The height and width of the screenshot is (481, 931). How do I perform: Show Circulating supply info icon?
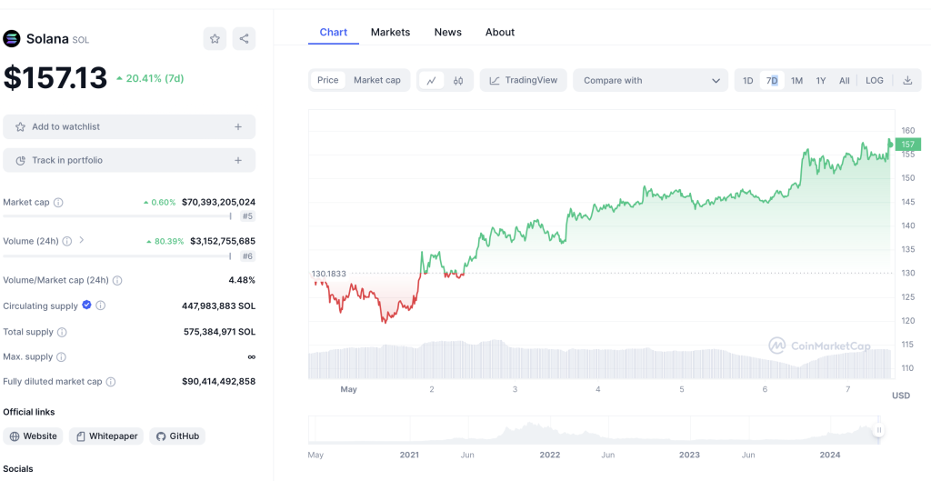coord(100,306)
